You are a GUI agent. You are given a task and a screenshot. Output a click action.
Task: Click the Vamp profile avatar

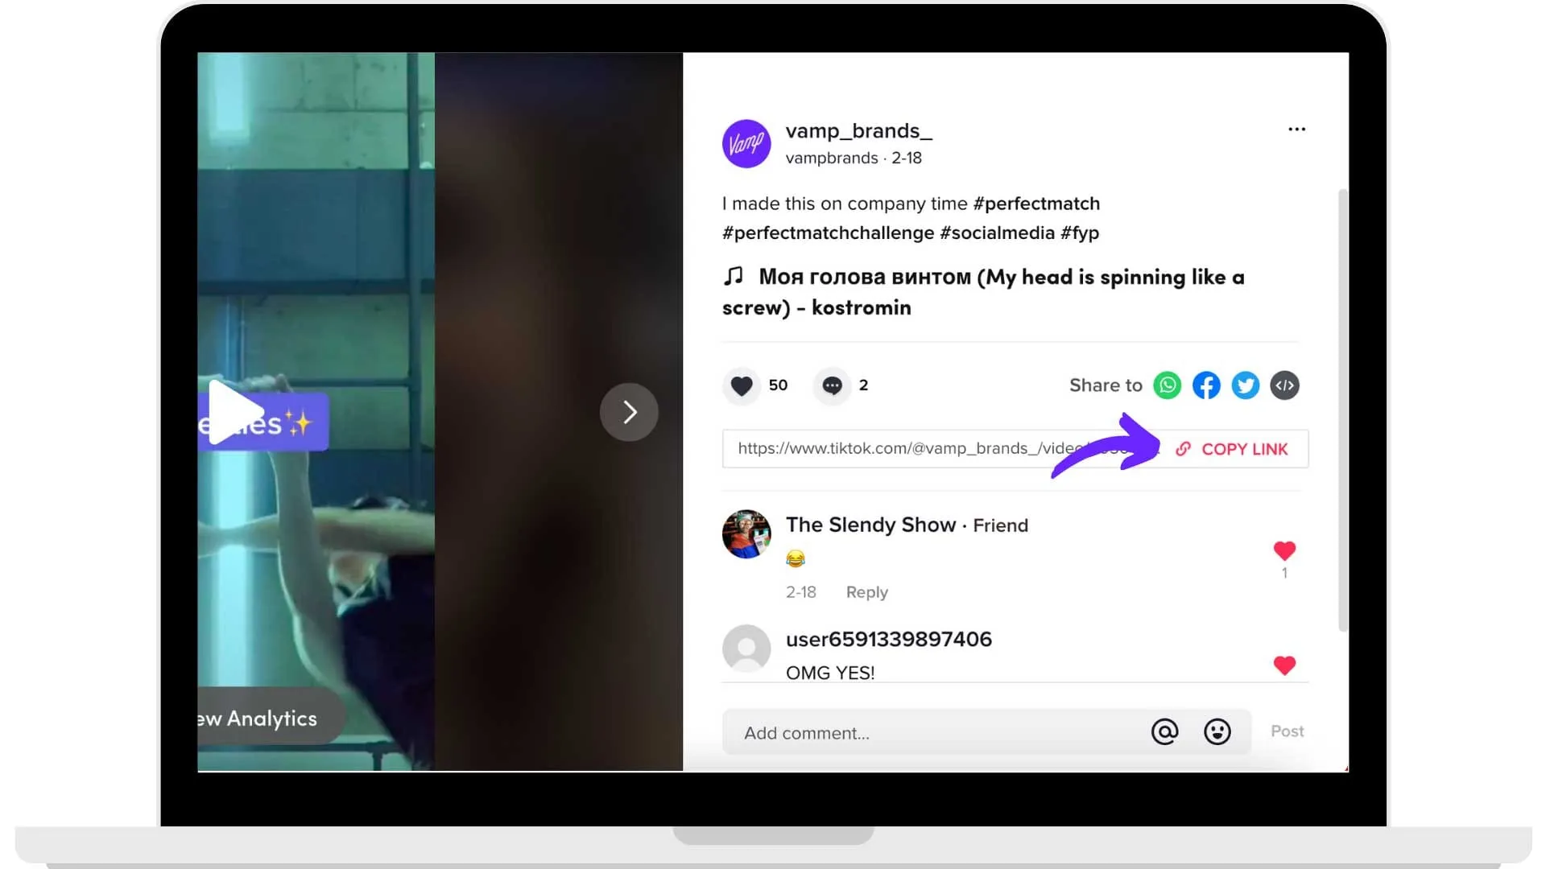point(746,144)
